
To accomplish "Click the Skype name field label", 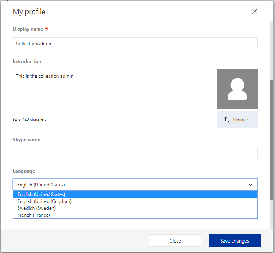I will [x=27, y=140].
